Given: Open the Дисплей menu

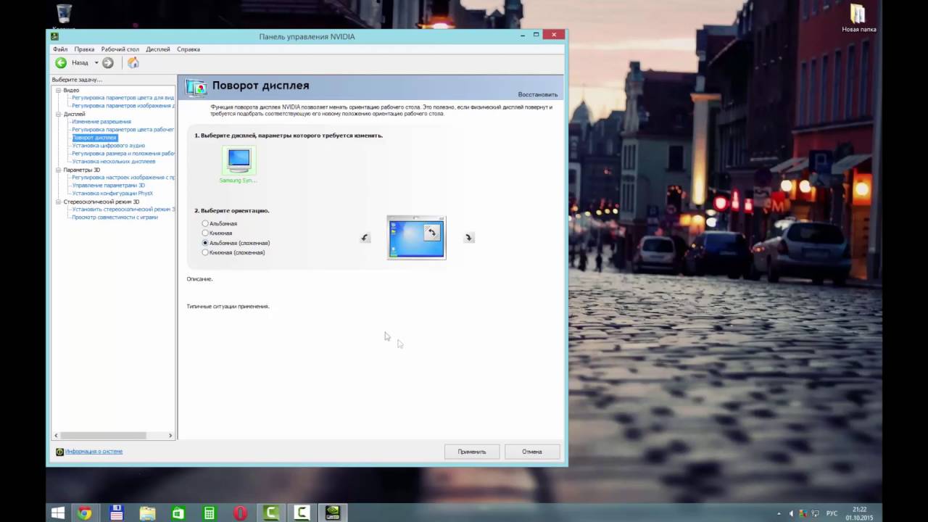Looking at the screenshot, I should click(x=158, y=49).
